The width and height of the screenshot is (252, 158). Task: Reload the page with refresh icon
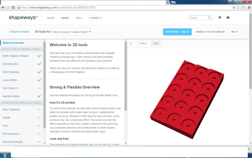pyautogui.click(x=13, y=8)
